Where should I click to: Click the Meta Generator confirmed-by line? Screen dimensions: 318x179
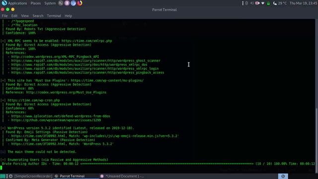(x=50, y=140)
